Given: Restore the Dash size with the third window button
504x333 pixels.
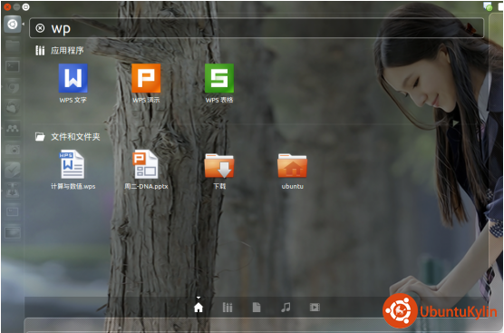Looking at the screenshot, I should (26, 6).
